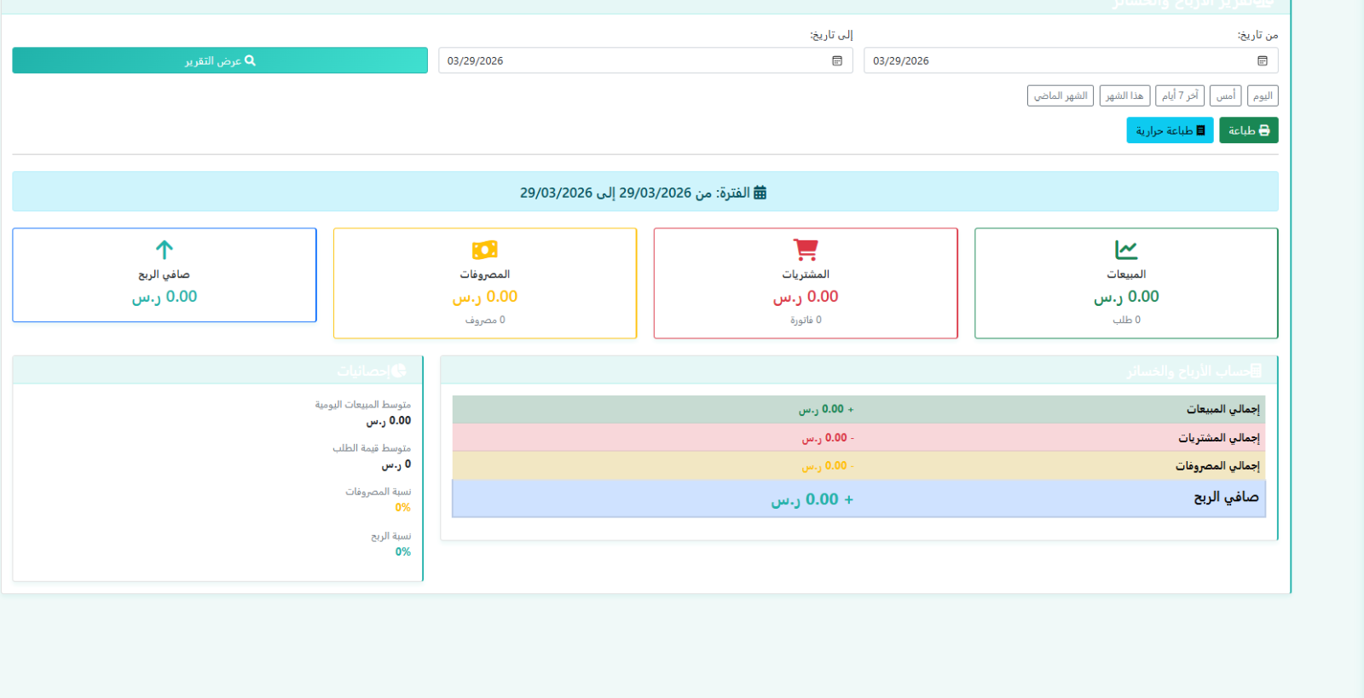Screen dimensions: 1364x698
Task: Open calendar picker in 'إلى تاريخ' field
Action: [x=836, y=61]
